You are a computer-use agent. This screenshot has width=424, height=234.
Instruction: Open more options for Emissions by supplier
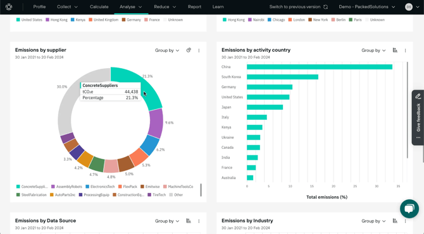[x=199, y=50]
